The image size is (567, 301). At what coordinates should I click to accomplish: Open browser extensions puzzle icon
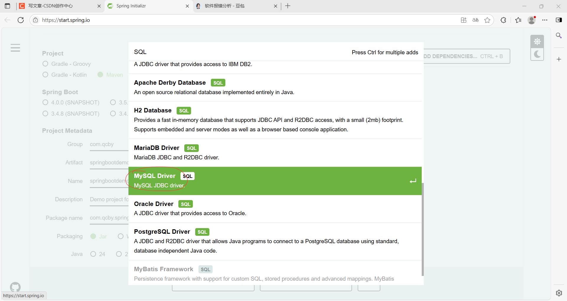[504, 20]
